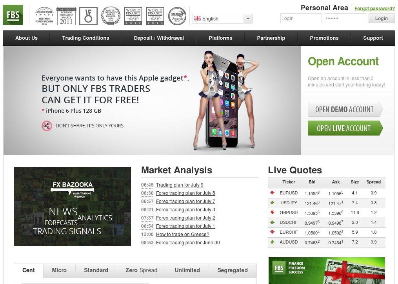
Task: Open the About Us menu
Action: pyautogui.click(x=26, y=38)
